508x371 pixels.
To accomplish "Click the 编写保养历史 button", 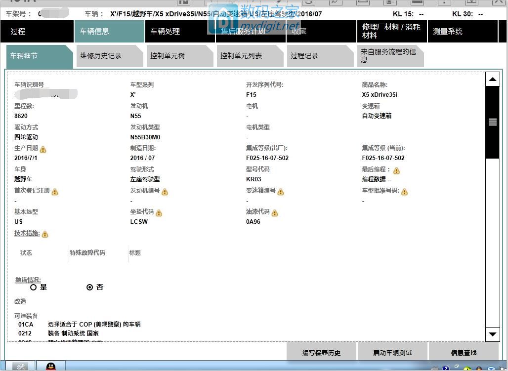I will click(321, 351).
